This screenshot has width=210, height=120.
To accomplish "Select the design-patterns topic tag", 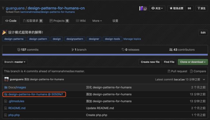I will pyautogui.click(x=14, y=39).
